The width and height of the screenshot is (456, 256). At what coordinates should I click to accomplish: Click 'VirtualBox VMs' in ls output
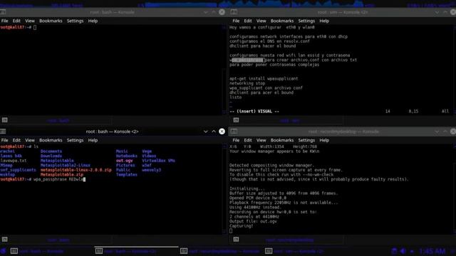click(x=158, y=161)
